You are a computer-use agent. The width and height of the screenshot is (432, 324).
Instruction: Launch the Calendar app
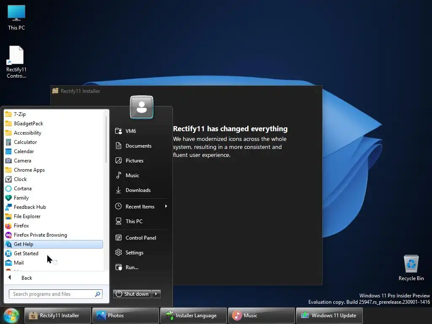coord(54,151)
